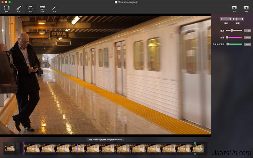253x158 pixels.
Task: Click the video preview canvas
Action: coord(105,75)
